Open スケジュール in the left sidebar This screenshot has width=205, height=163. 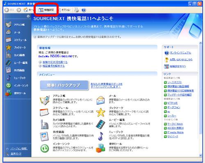click(x=16, y=40)
